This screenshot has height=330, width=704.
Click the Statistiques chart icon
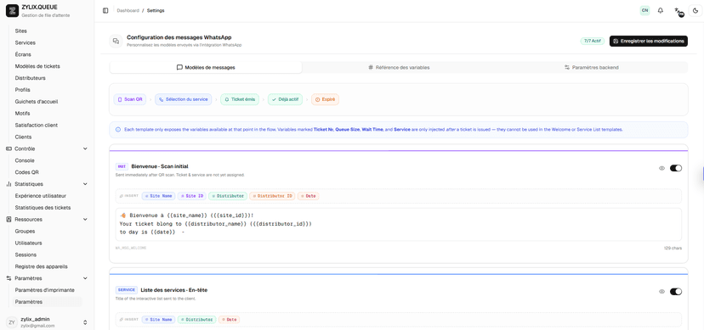coord(9,184)
